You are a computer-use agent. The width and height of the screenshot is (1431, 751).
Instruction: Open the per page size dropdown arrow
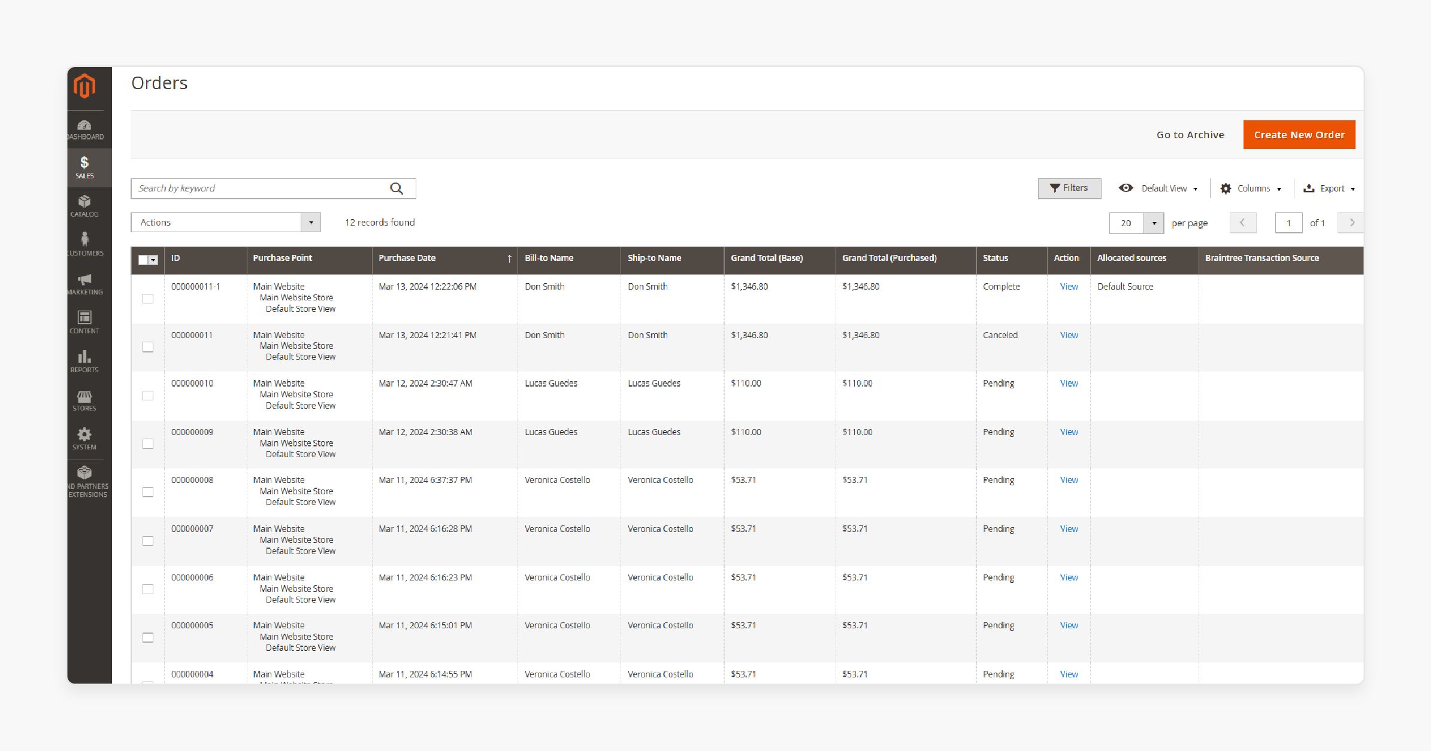[1154, 223]
